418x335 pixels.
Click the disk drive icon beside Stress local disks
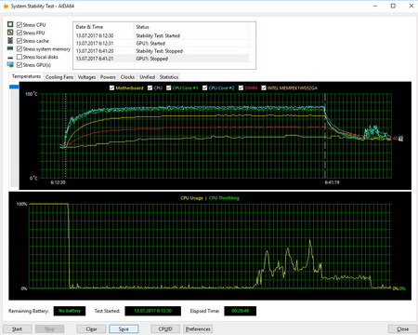pyautogui.click(x=10, y=58)
